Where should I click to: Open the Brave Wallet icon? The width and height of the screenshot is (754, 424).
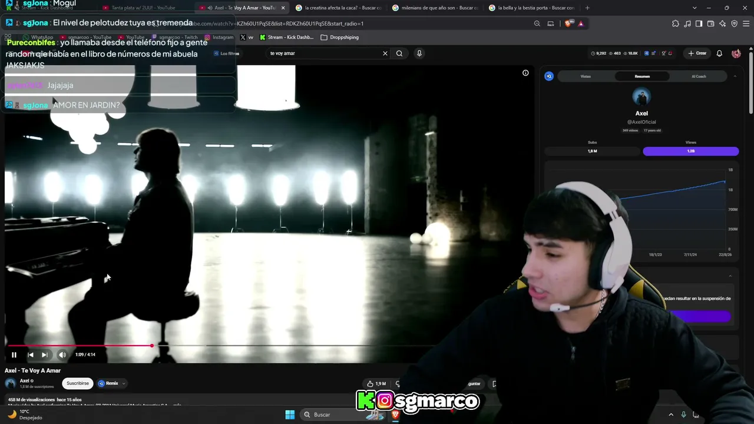point(710,24)
